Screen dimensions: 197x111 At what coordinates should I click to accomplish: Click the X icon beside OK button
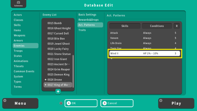point(61,103)
